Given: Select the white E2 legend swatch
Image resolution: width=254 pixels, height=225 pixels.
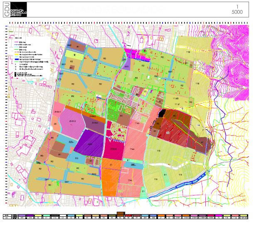Looking at the screenshot, I should (63, 215).
